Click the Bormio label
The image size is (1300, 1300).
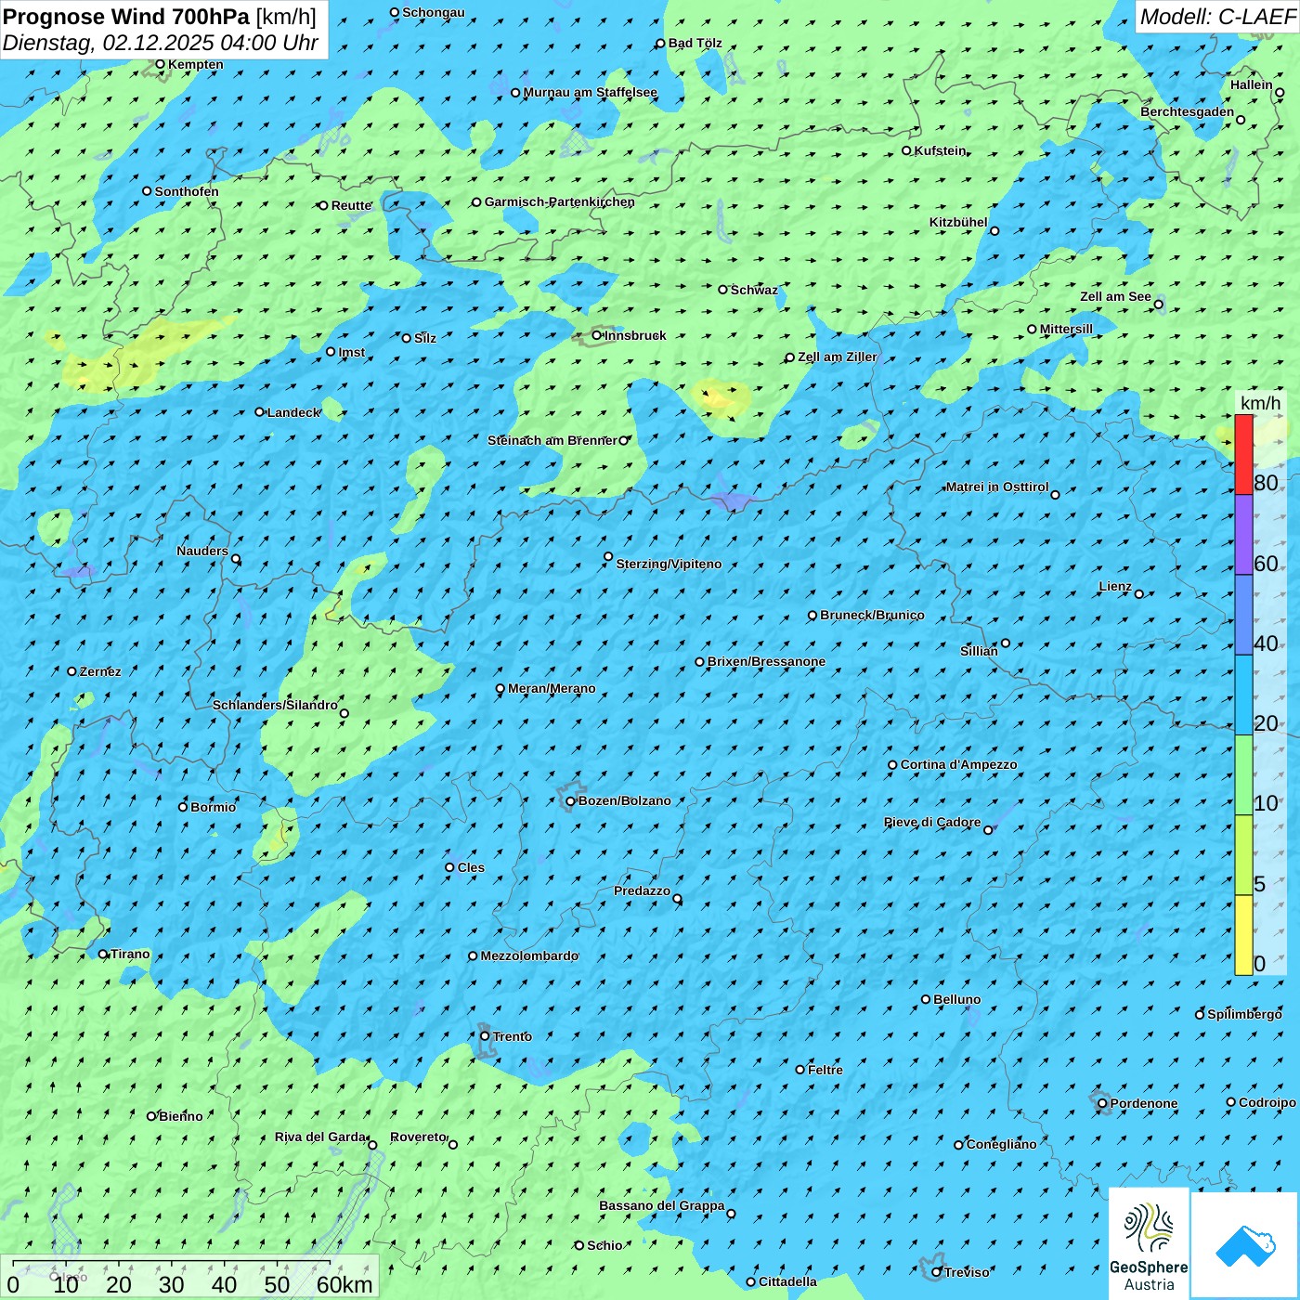coord(213,807)
